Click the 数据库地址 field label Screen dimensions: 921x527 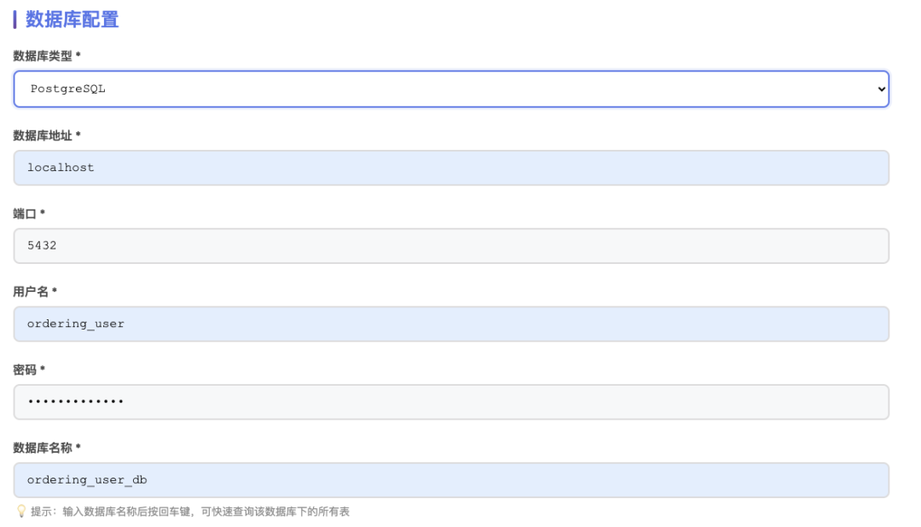point(43,135)
